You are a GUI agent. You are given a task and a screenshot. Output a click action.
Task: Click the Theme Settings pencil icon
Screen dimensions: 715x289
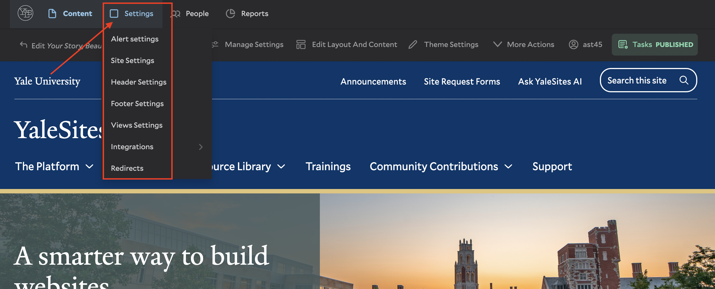point(413,44)
